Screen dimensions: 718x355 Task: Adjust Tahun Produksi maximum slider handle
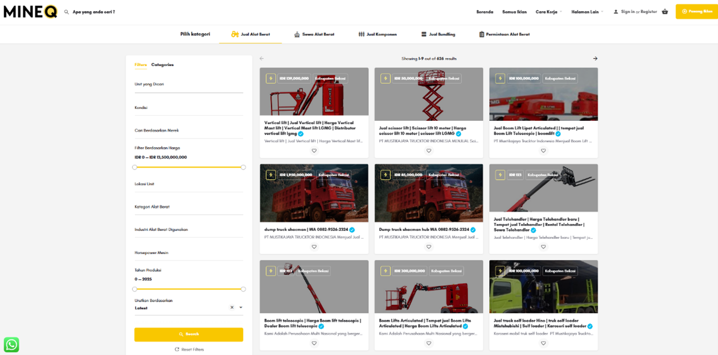click(243, 289)
